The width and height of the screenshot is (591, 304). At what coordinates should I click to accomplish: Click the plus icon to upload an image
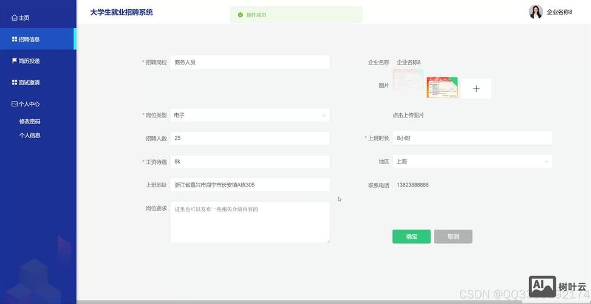476,89
